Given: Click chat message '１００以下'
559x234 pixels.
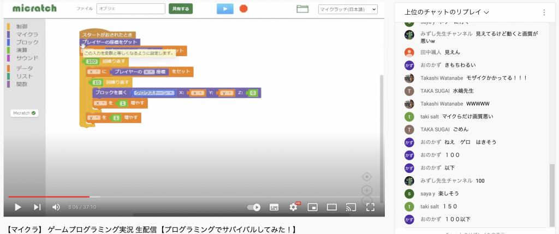Looking at the screenshot, I should tap(457, 219).
